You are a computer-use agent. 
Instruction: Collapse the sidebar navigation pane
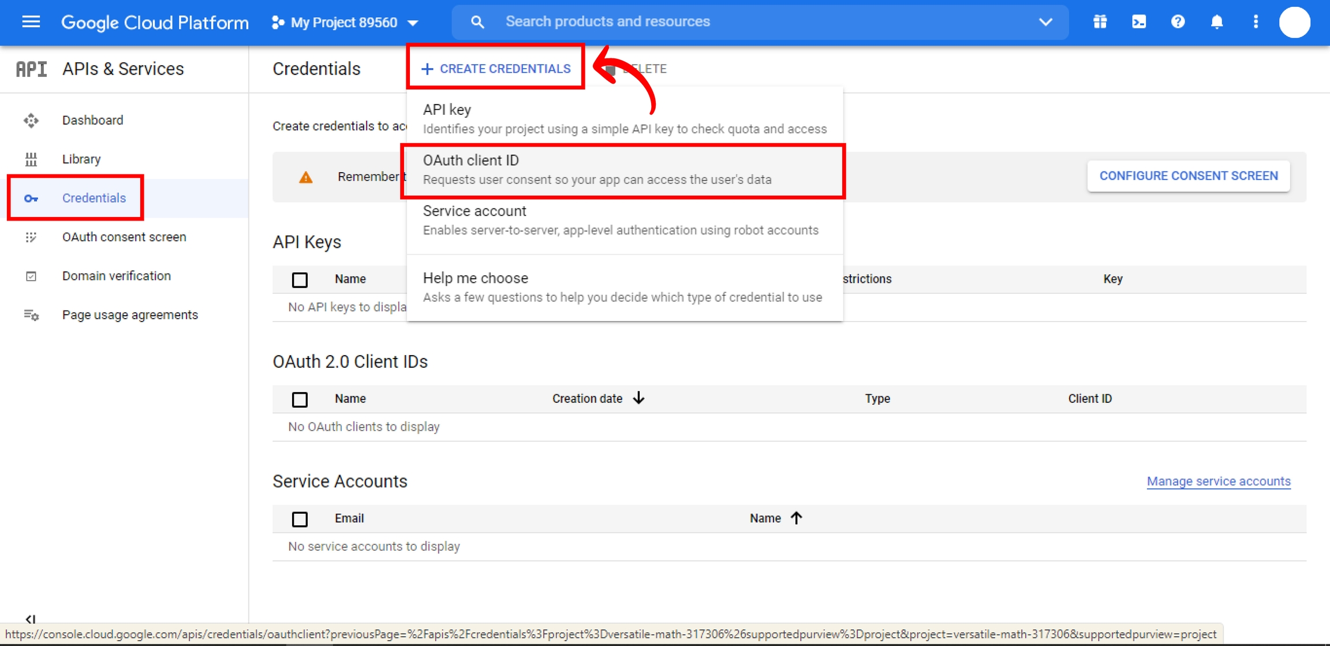pos(31,619)
